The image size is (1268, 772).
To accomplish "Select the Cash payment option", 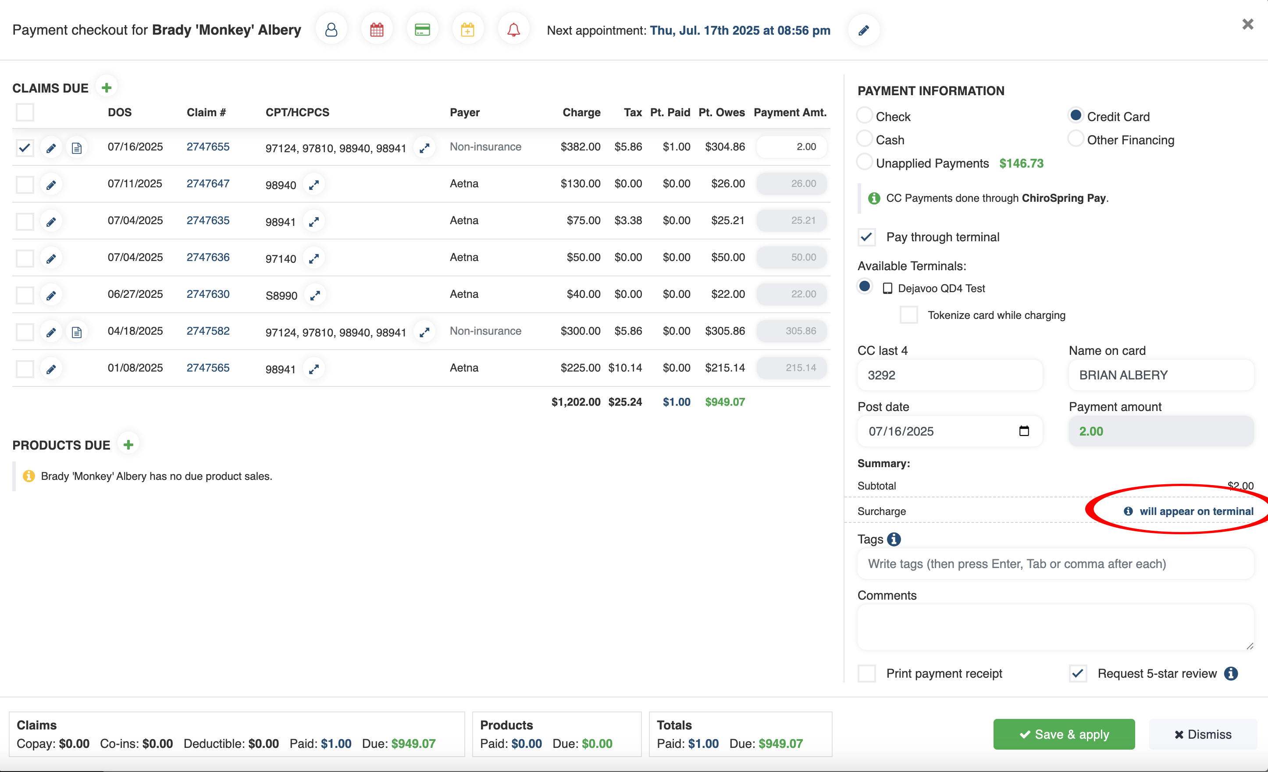I will pyautogui.click(x=865, y=139).
